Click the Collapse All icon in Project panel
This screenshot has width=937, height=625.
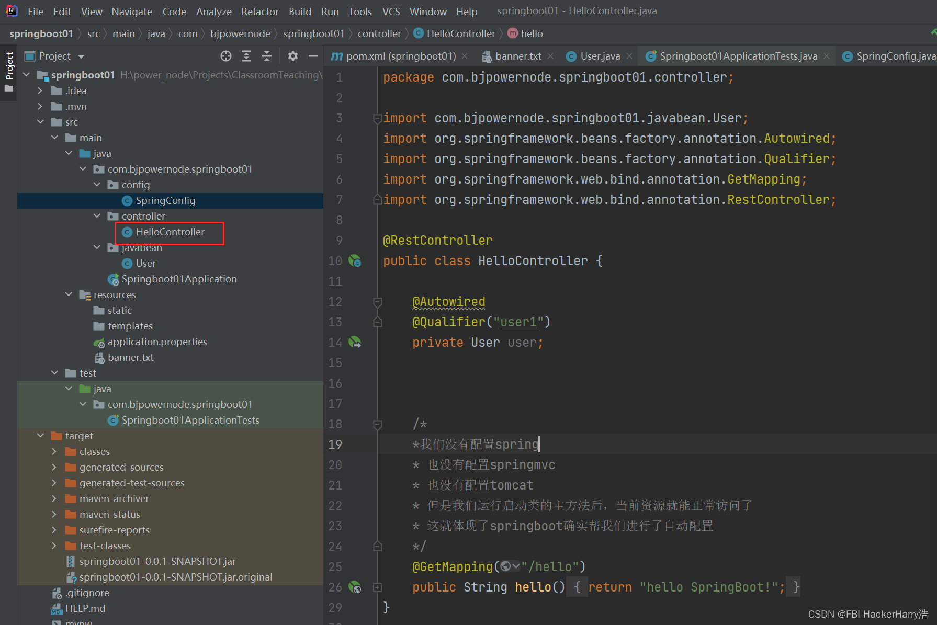pos(267,56)
